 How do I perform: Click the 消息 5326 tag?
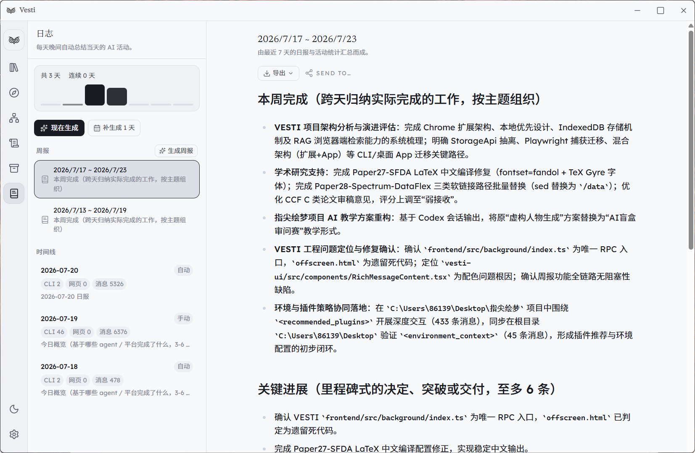(109, 284)
